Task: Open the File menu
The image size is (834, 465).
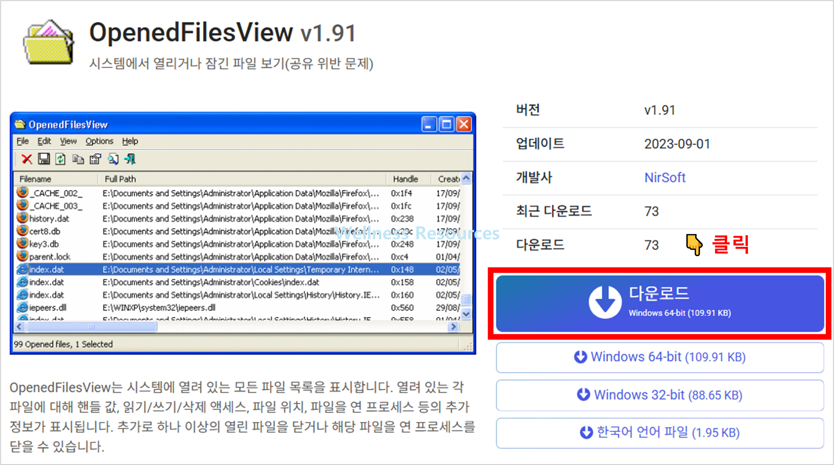Action: pyautogui.click(x=23, y=141)
